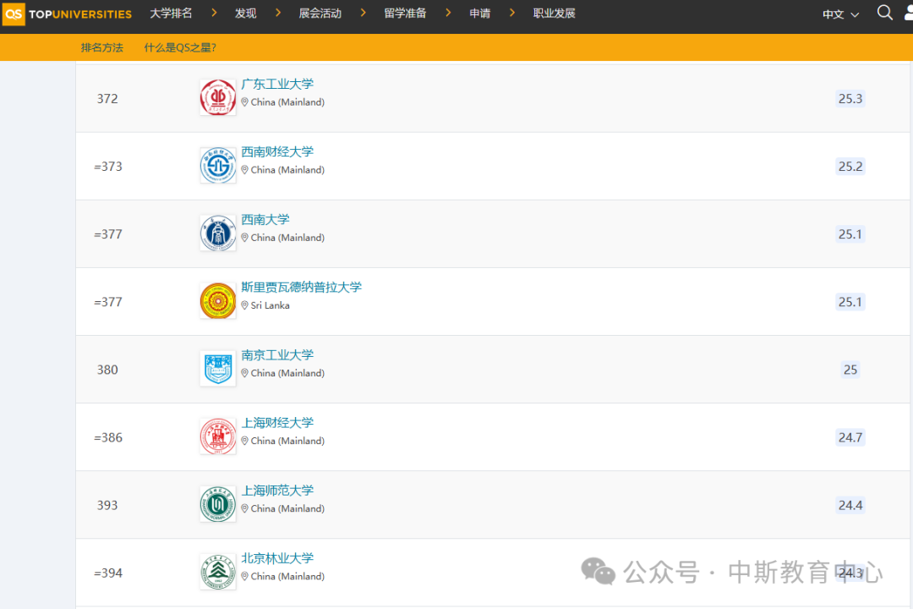This screenshot has width=913, height=609.
Task: Open the 中文 language dropdown
Action: tap(840, 14)
